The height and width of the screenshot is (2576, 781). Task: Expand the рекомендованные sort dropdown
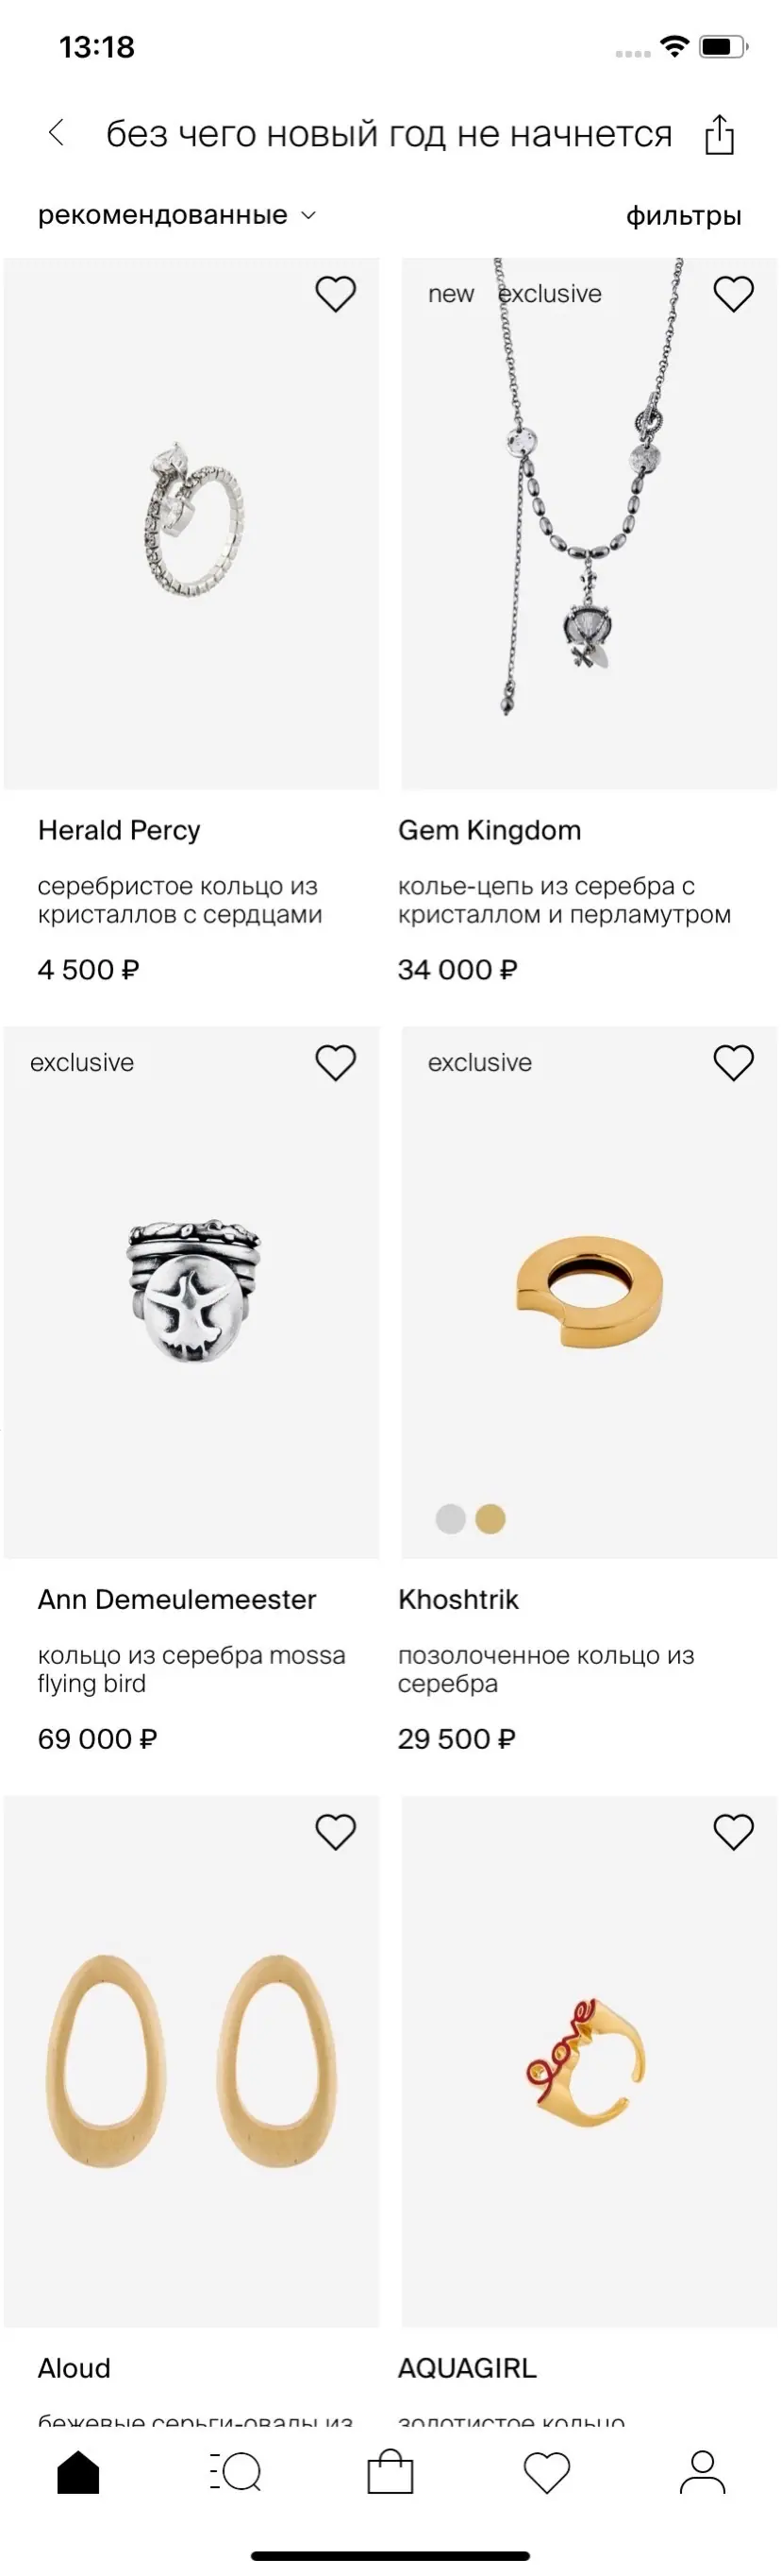[163, 215]
